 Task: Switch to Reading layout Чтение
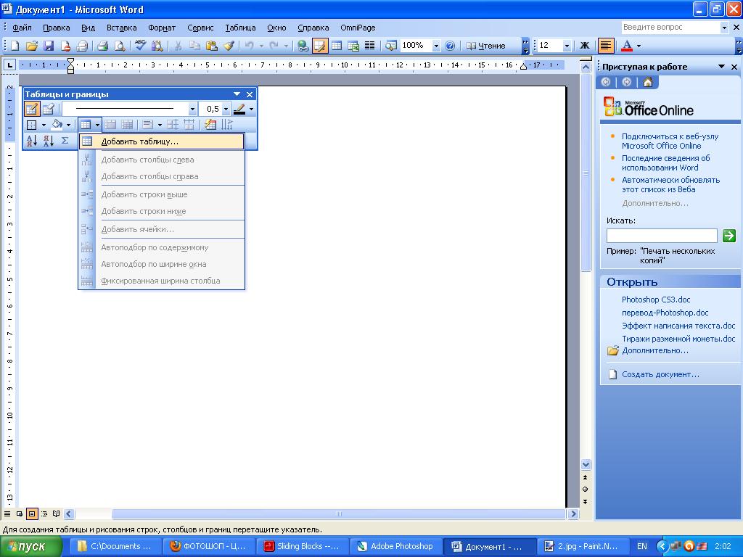(486, 46)
